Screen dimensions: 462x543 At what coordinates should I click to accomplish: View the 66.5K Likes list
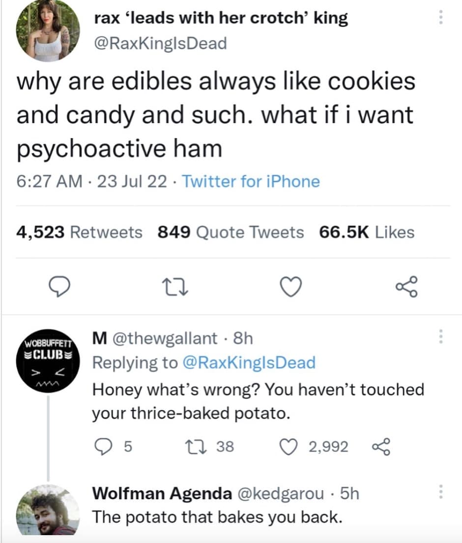click(367, 232)
